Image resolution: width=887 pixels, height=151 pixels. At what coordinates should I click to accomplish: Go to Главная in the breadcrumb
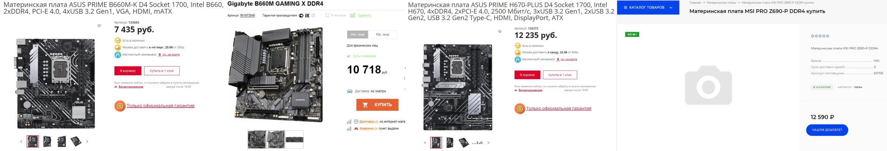pyautogui.click(x=695, y=3)
